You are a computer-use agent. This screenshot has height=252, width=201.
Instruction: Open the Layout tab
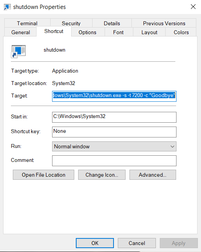tap(149, 32)
